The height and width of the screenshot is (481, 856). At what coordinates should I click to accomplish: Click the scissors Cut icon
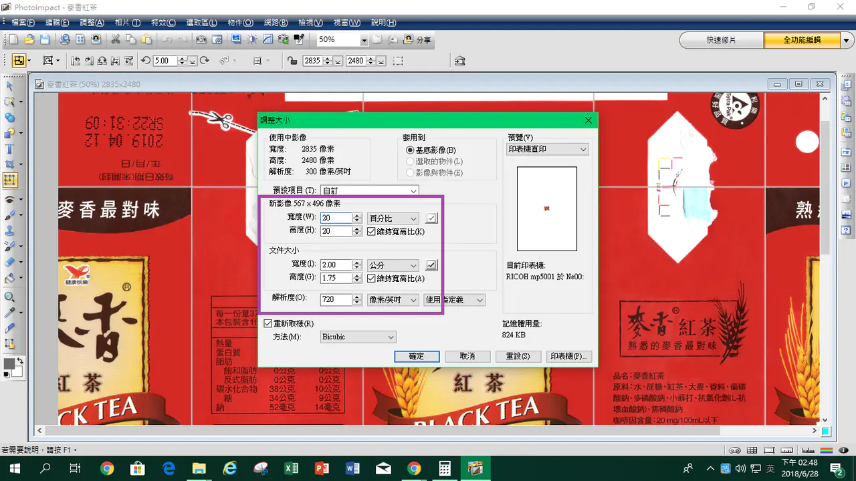point(116,39)
